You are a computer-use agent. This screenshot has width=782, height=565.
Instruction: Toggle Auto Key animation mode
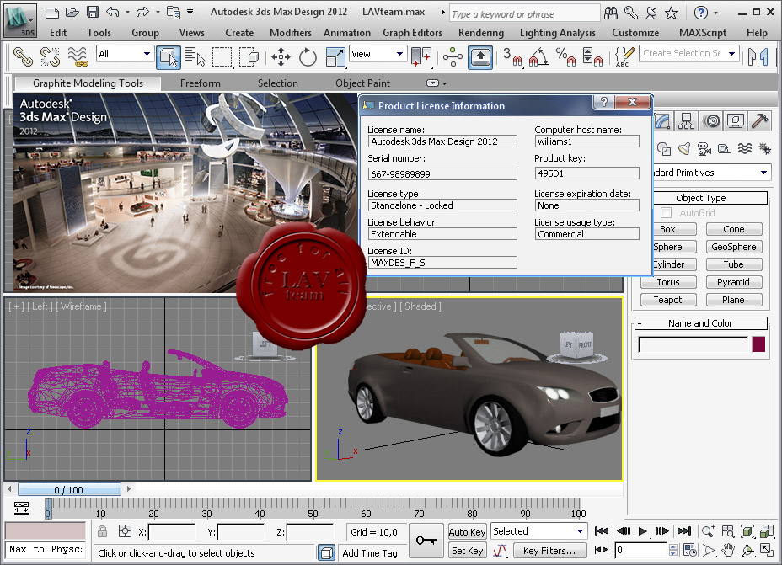pyautogui.click(x=467, y=531)
